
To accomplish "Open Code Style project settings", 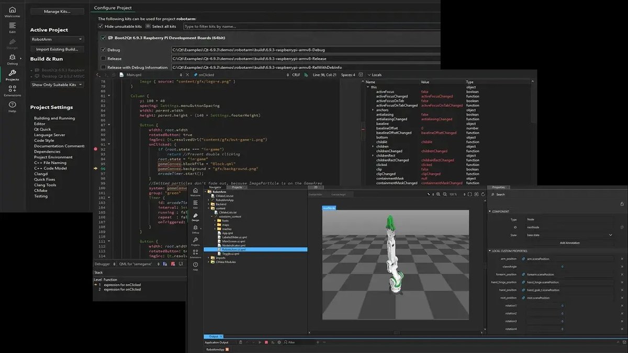I will pos(44,140).
